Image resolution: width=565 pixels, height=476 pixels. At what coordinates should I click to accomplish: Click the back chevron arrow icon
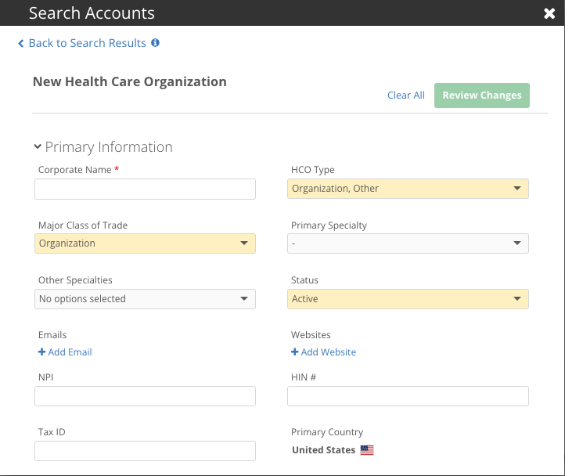(x=21, y=44)
